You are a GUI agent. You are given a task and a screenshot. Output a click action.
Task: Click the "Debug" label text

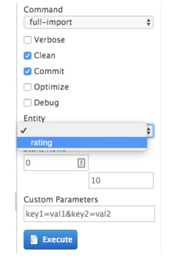click(46, 103)
